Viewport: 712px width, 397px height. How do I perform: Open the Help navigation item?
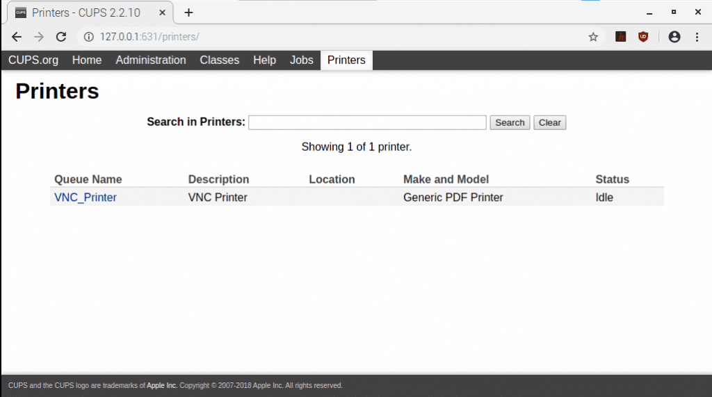[264, 60]
